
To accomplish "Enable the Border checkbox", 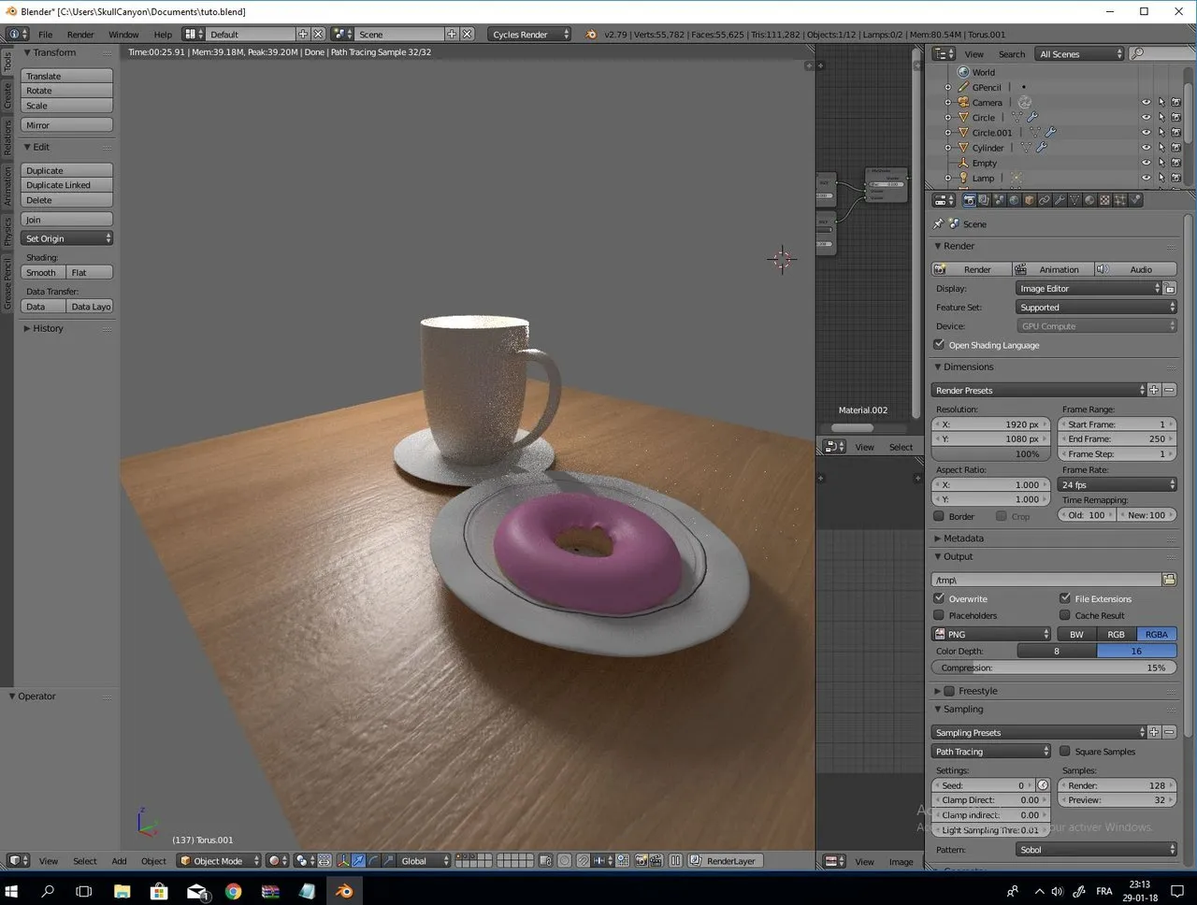I will [939, 516].
